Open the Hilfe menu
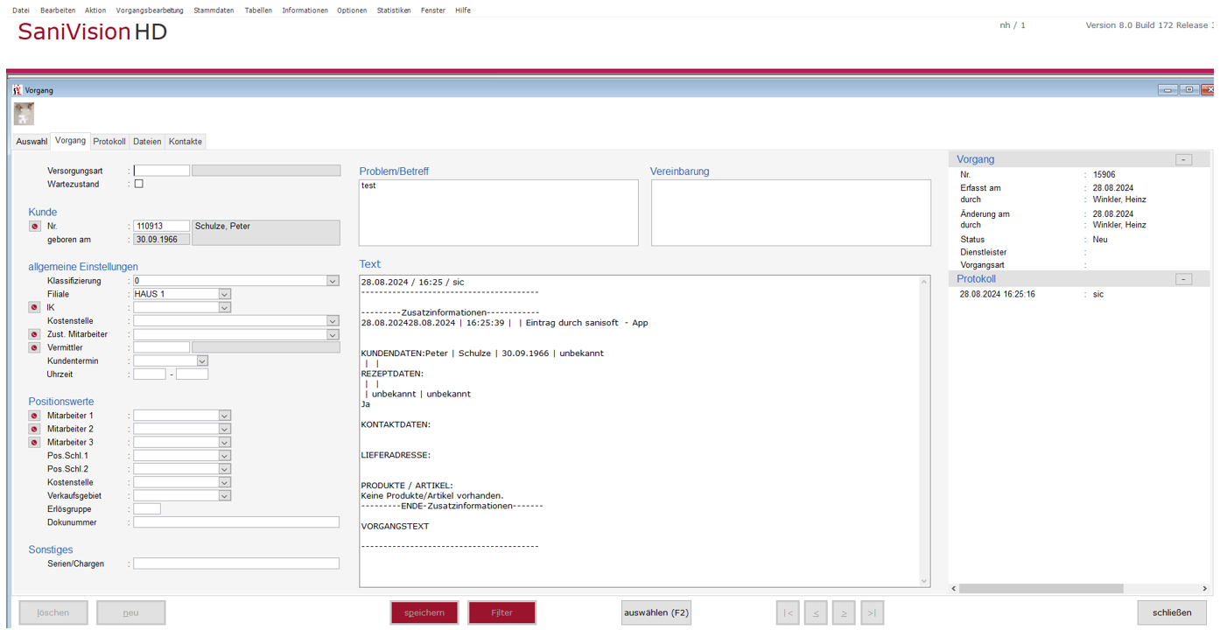 [463, 10]
